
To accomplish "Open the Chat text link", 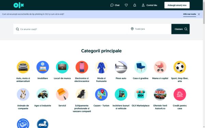I will click(117, 5).
